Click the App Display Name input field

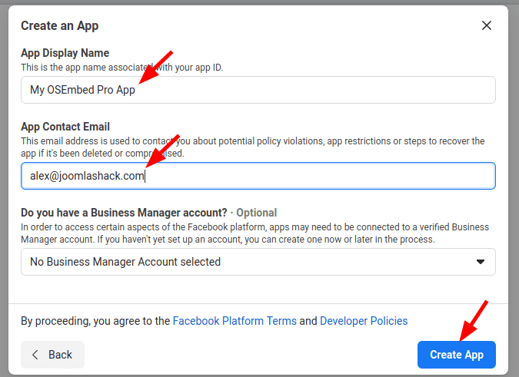tap(258, 90)
